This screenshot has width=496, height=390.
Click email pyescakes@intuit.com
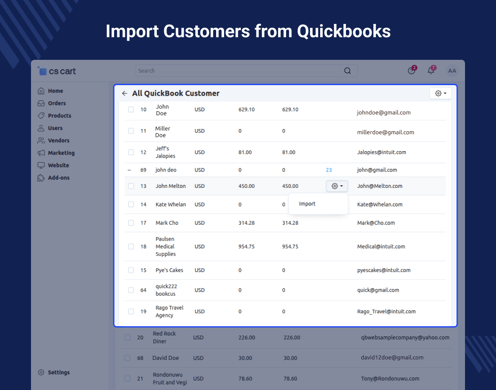[x=384, y=270]
